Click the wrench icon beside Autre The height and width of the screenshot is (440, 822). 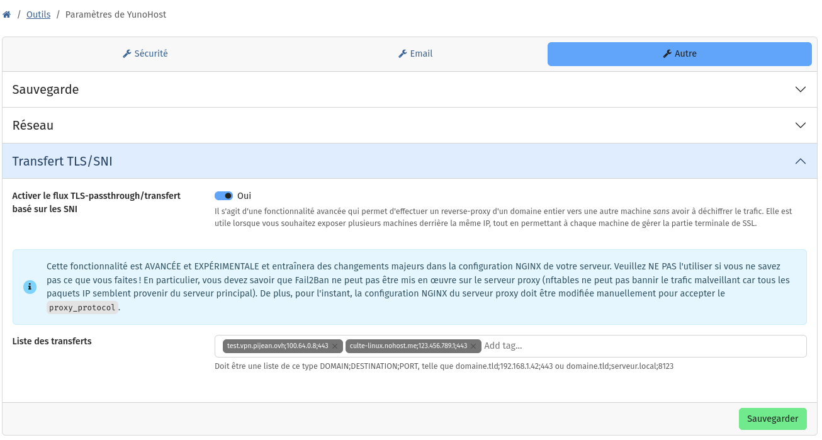(667, 54)
